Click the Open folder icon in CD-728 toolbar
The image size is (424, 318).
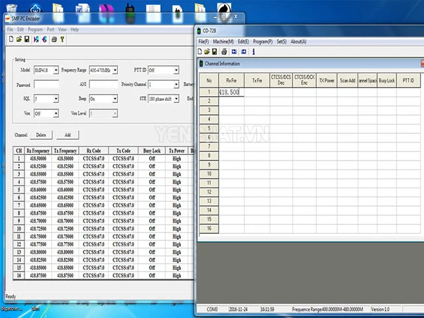[x=207, y=51]
